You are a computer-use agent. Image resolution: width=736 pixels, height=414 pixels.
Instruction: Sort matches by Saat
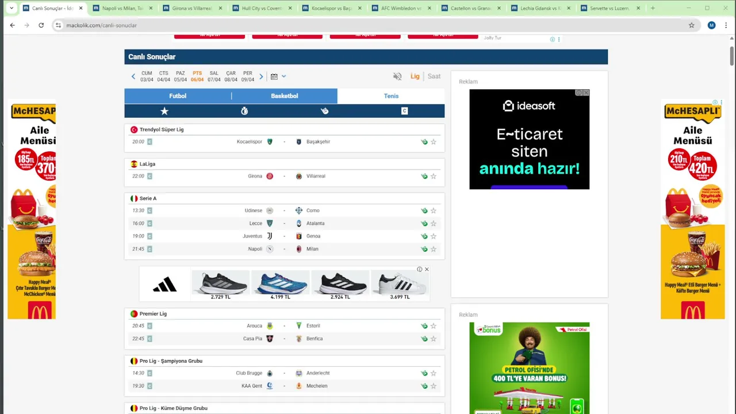click(x=434, y=76)
